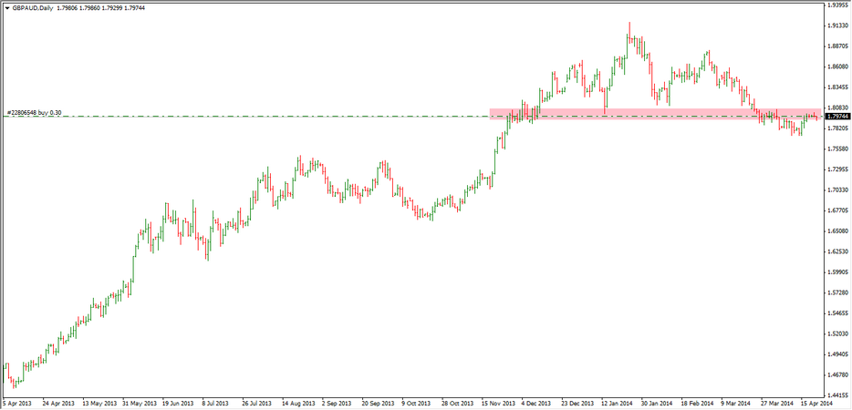Viewport: 852px width, 410px height.
Task: Click the highest candle peak in January 2014
Action: coord(629,24)
